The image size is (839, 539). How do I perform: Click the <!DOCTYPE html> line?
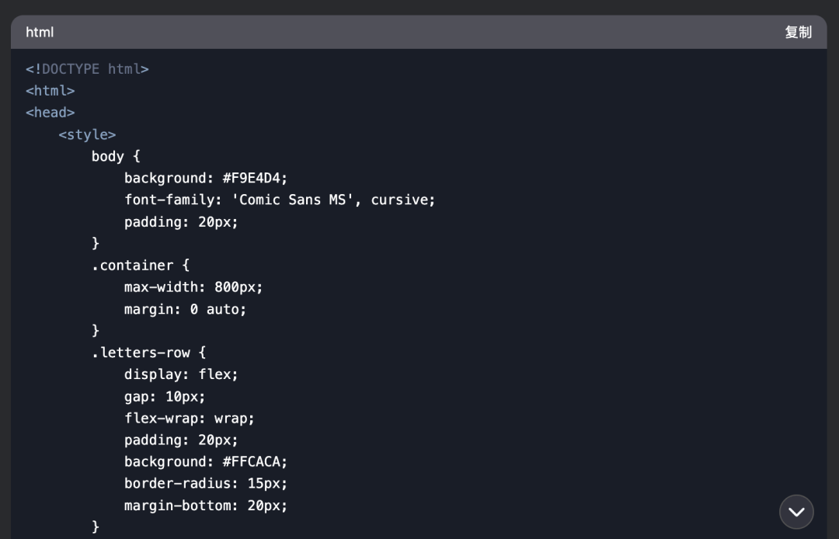tap(87, 69)
